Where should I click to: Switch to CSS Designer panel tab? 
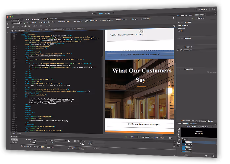pos(200,15)
